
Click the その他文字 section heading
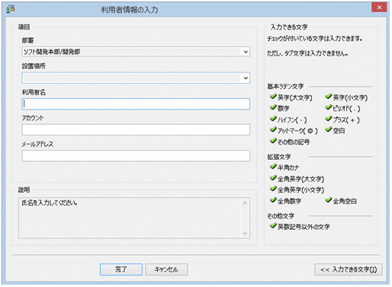281,216
